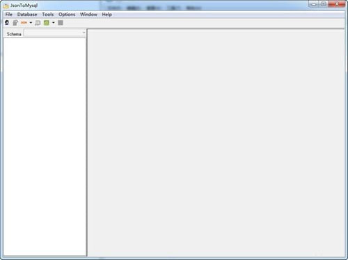Minimize the JsonToMysql window

pos(314,4)
